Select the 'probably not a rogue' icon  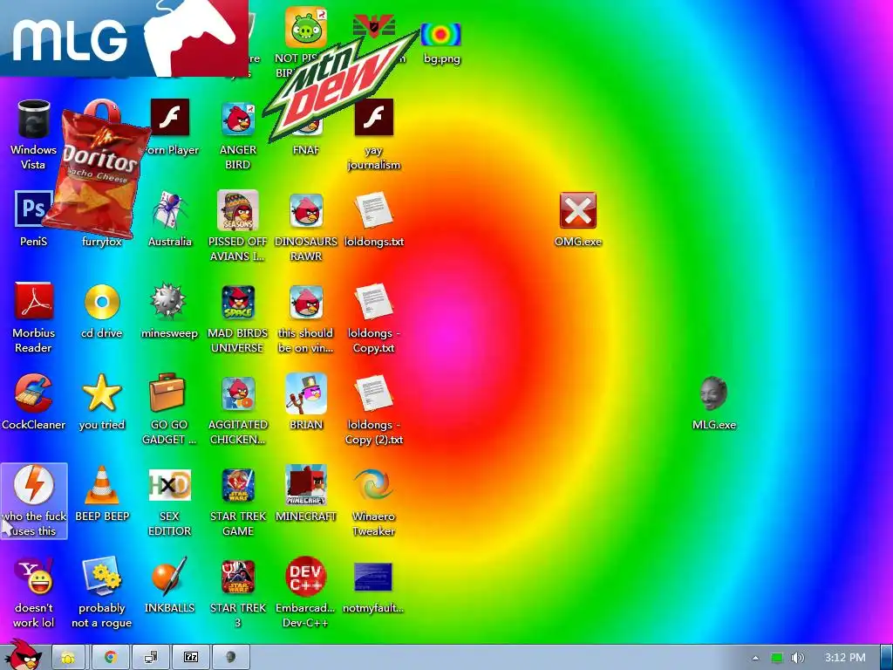coord(102,576)
